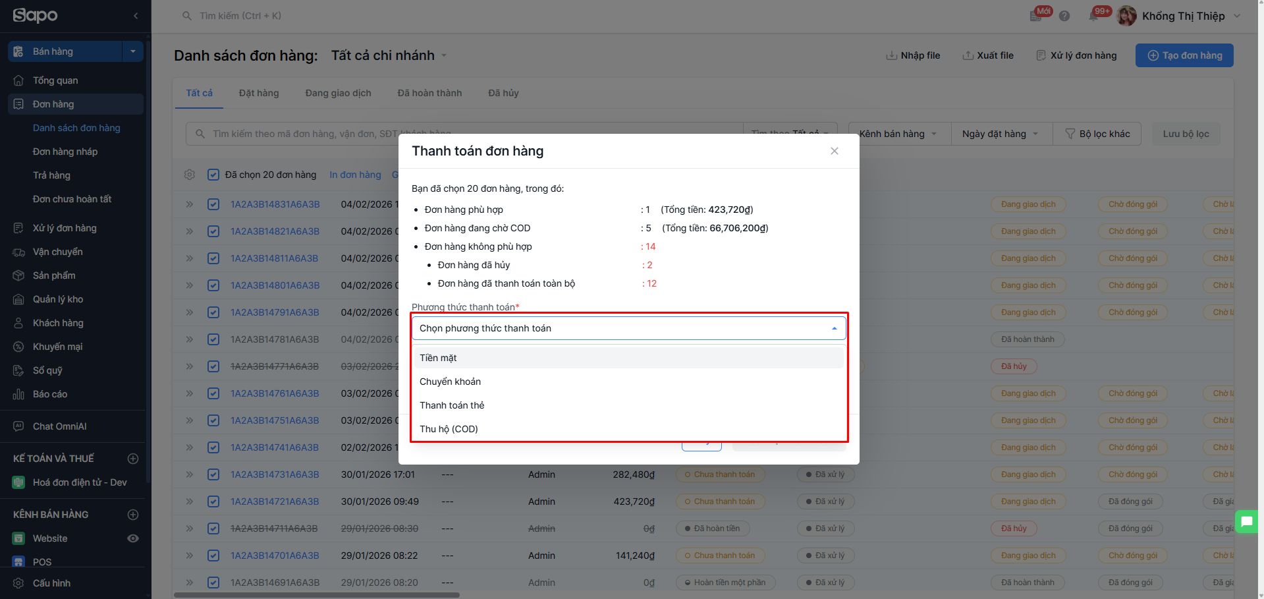
Task: Open the Bộ lọc khác filters
Action: point(1097,134)
